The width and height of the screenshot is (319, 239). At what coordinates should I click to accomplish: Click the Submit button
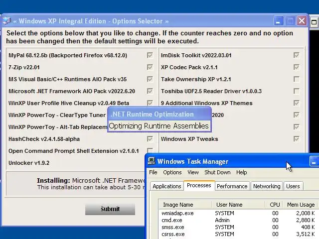coord(110,209)
